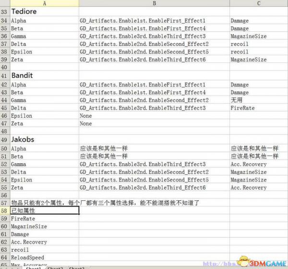
Task: Select the first None cell under Bandit Epsilon
Action: pos(154,116)
